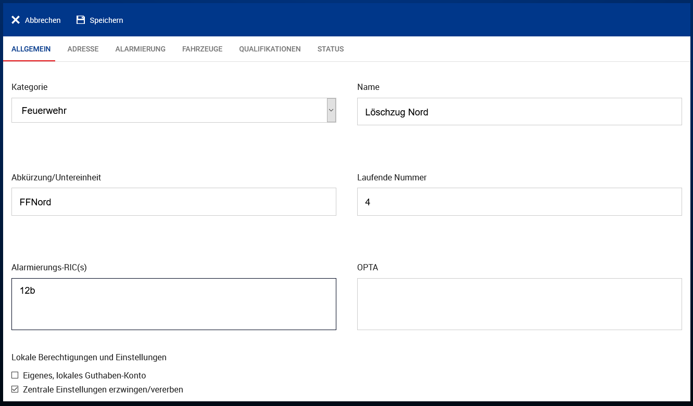Click the Name field with Löschzug Nord
The image size is (693, 406).
[520, 112]
